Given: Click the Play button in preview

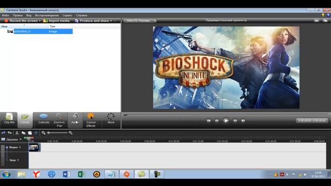Looking at the screenshot, I should [226, 120].
